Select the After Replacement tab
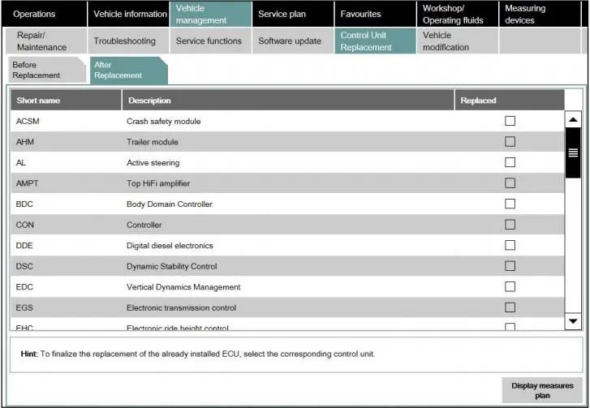Screen dimensions: 590x408 point(129,71)
